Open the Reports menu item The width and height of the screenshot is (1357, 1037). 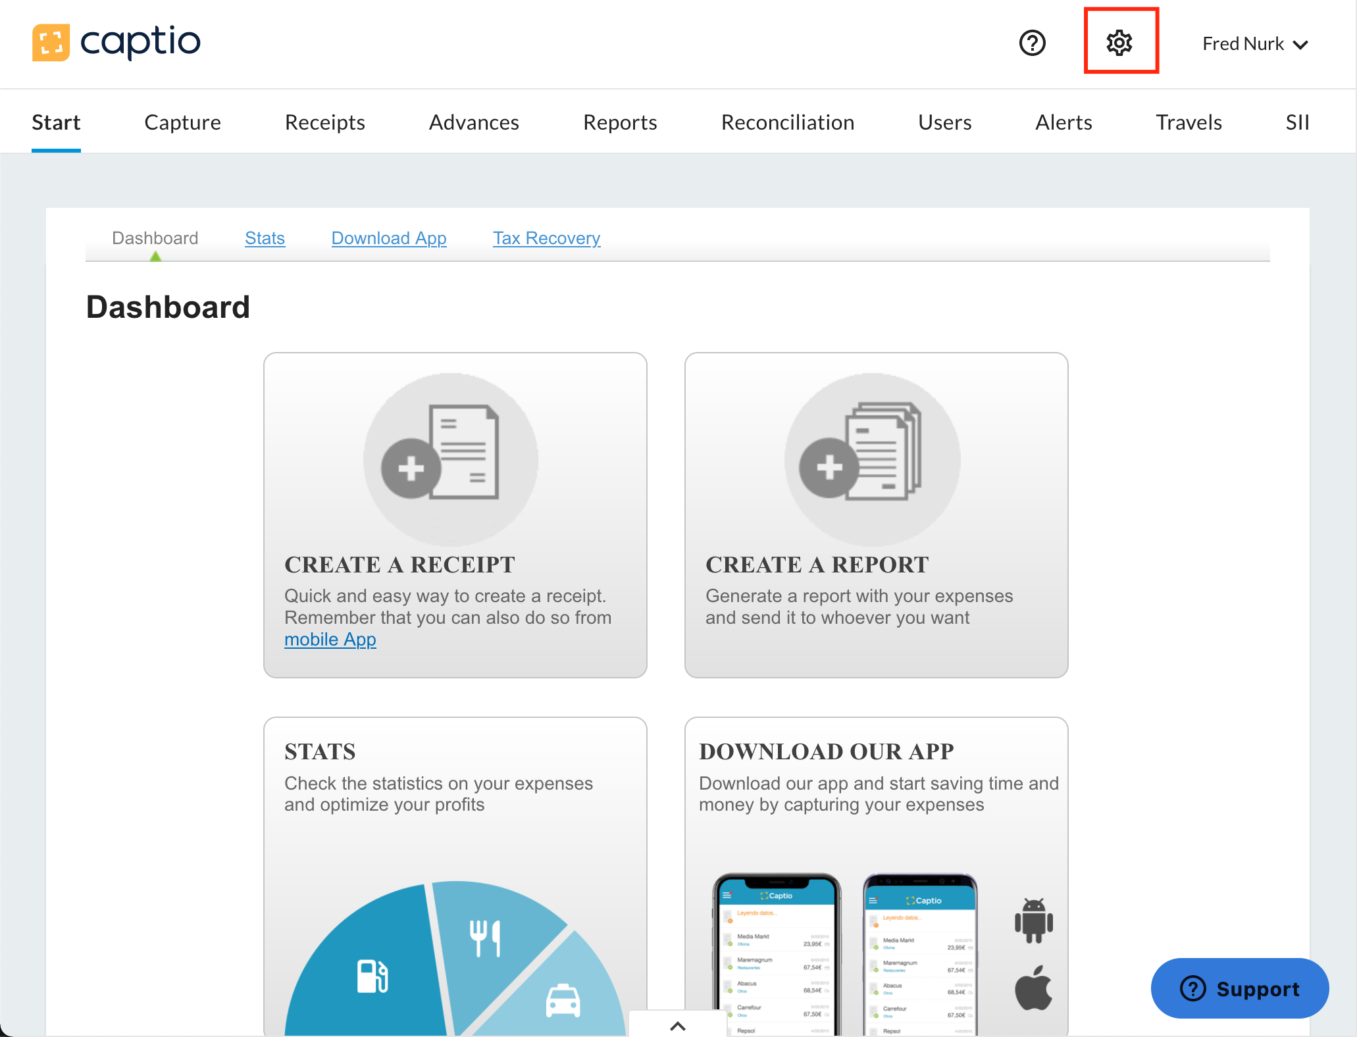[619, 122]
